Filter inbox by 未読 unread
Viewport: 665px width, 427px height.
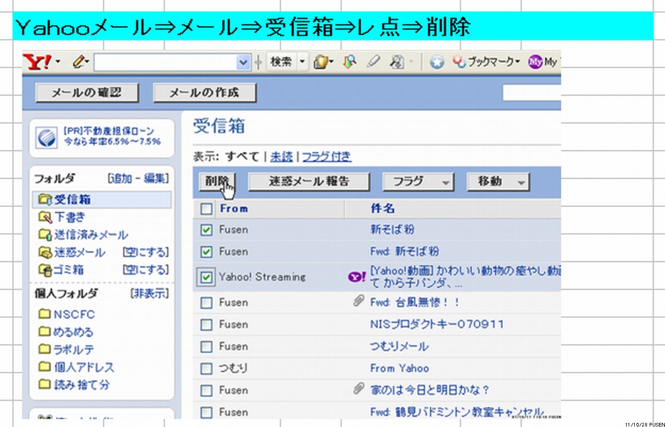281,157
